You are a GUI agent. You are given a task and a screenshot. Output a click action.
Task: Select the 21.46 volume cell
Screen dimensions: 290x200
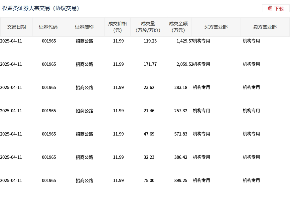149,111
